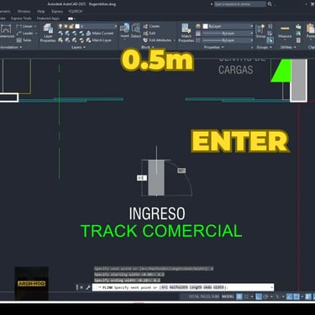Screen dimensions: 315x315
Task: Toggle layer lock padlock icon
Action: point(71,26)
